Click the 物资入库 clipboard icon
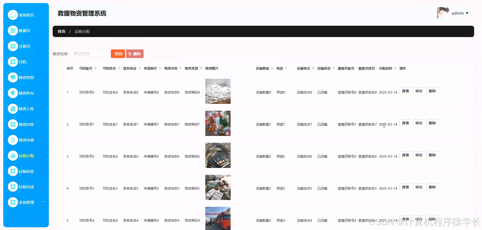This screenshot has width=482, height=230. 13,109
